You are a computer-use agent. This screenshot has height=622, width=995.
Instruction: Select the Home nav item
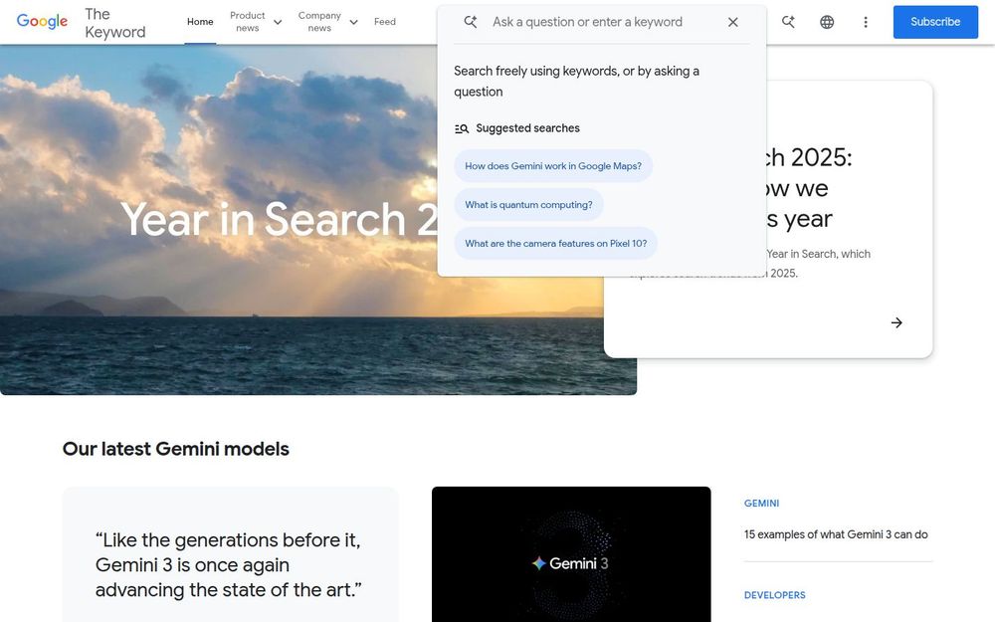pyautogui.click(x=199, y=21)
